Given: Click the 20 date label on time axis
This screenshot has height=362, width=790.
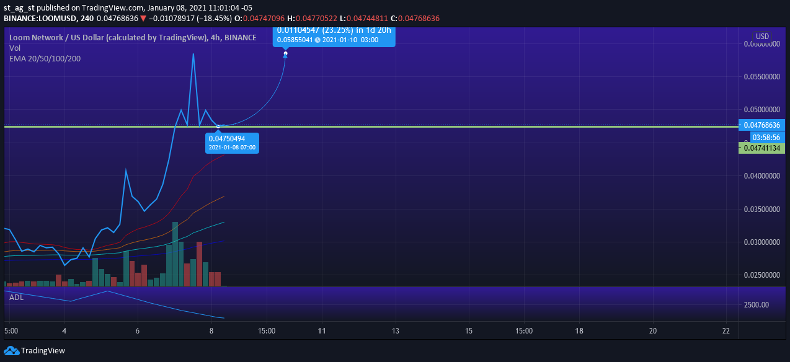Looking at the screenshot, I should [653, 331].
